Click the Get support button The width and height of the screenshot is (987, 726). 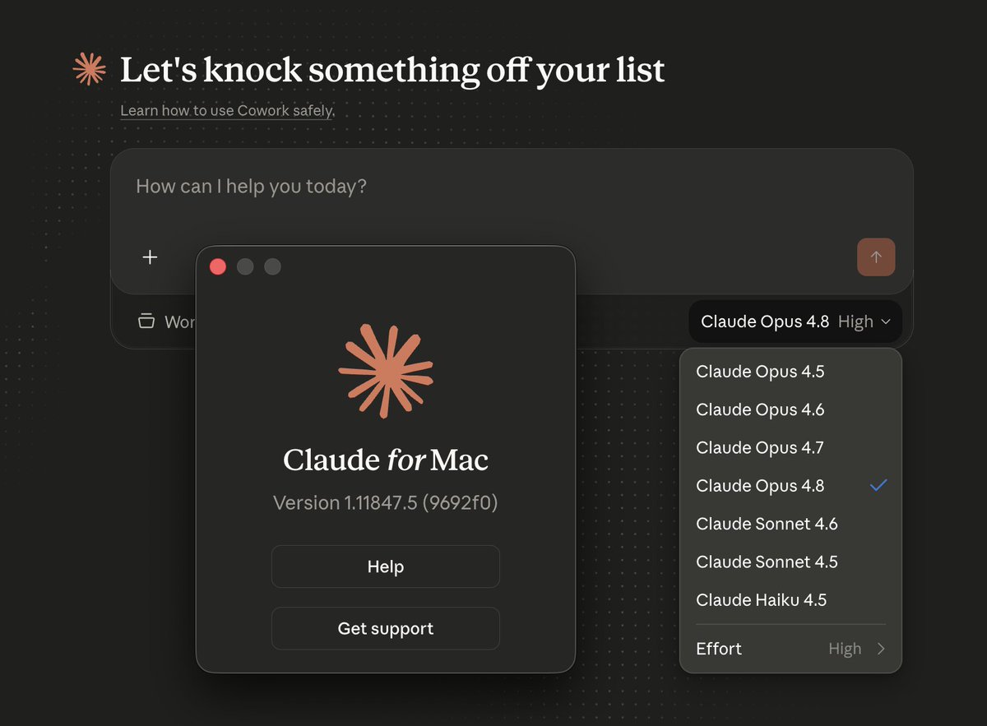tap(386, 628)
